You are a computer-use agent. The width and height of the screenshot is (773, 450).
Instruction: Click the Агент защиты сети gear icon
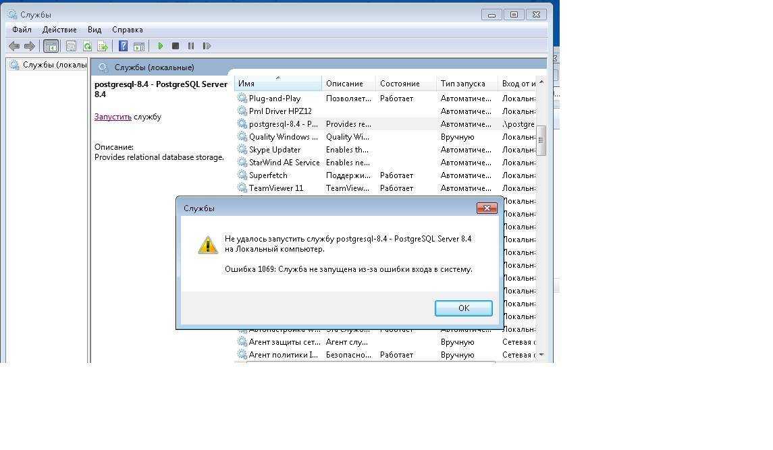[242, 341]
